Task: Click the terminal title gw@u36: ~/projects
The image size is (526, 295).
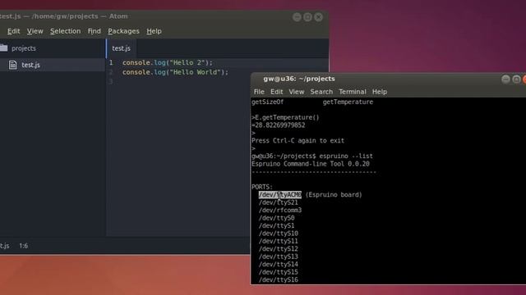Action: point(299,79)
